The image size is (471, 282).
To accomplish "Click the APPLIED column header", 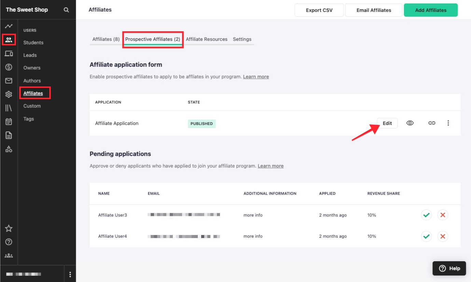I will (327, 193).
